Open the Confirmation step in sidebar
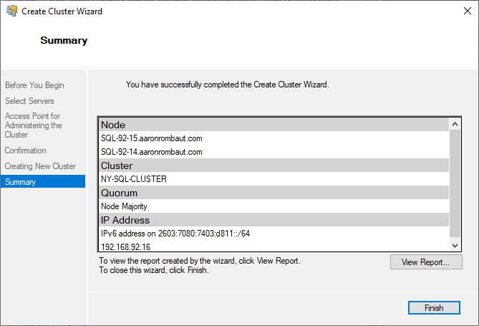Screen dimensions: 479x326 (x=26, y=150)
